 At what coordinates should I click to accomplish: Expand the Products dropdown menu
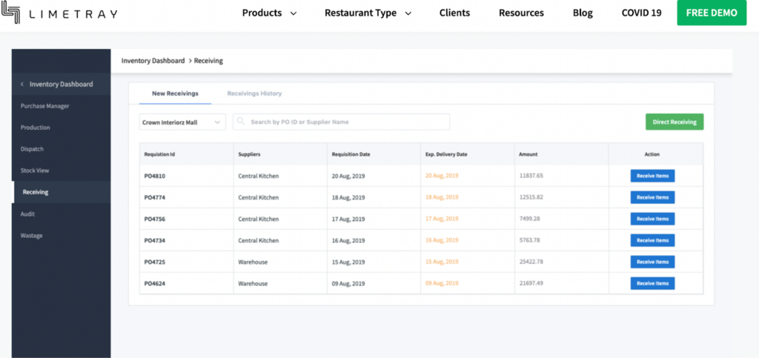point(269,13)
